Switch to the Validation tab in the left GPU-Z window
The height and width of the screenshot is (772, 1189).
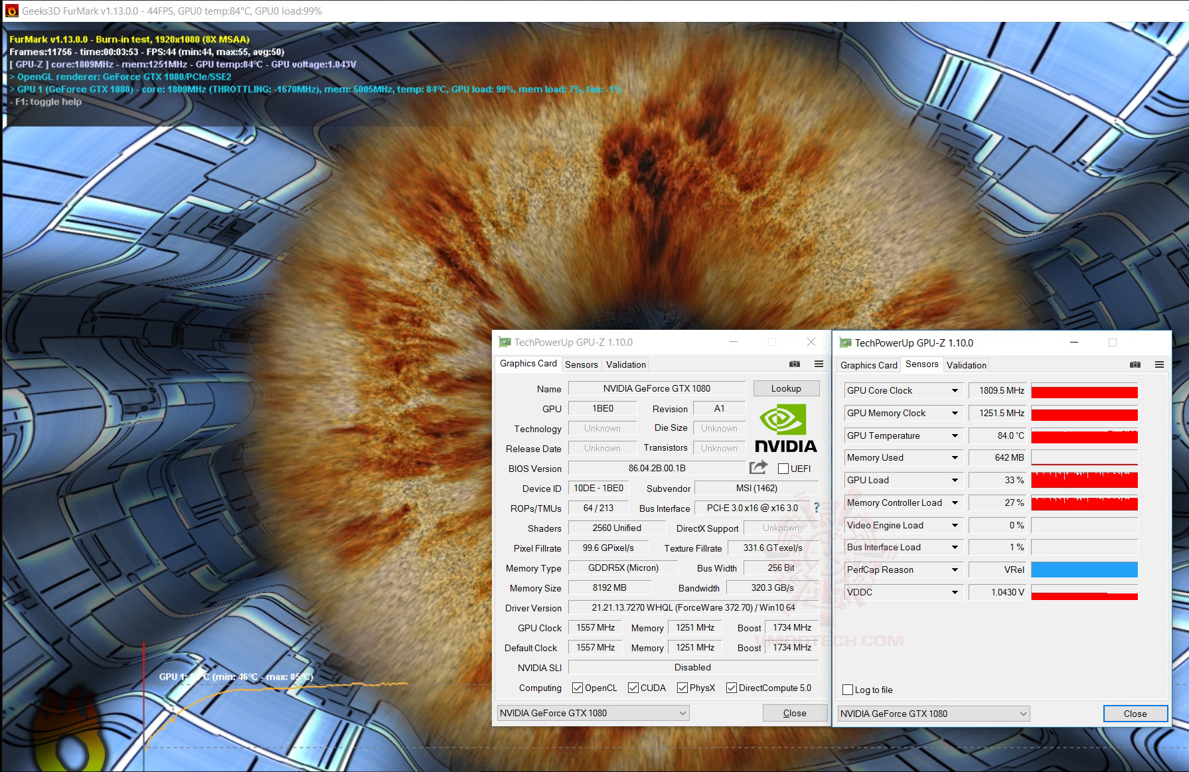click(x=626, y=364)
